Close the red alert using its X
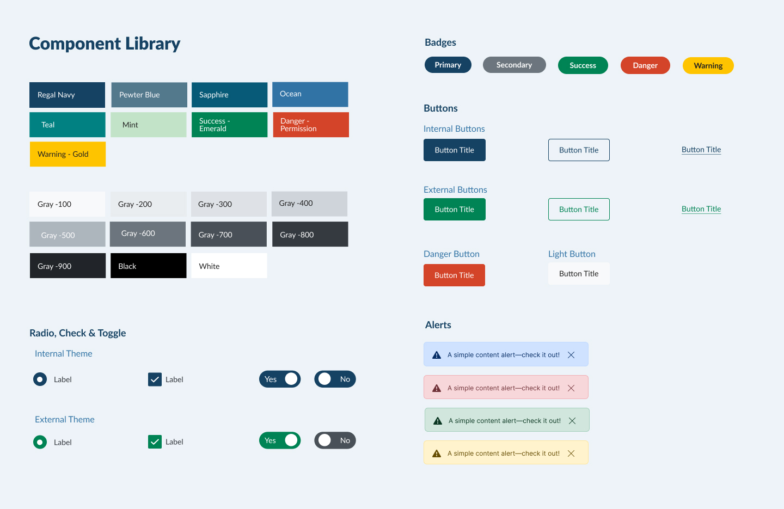This screenshot has width=784, height=509. click(x=571, y=388)
